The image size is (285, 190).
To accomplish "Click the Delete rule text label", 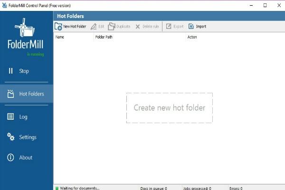I will (151, 27).
